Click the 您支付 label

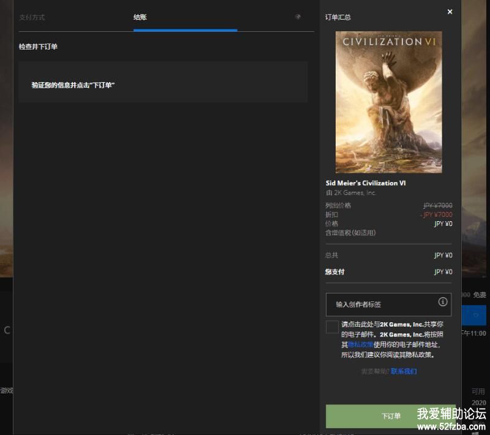334,271
